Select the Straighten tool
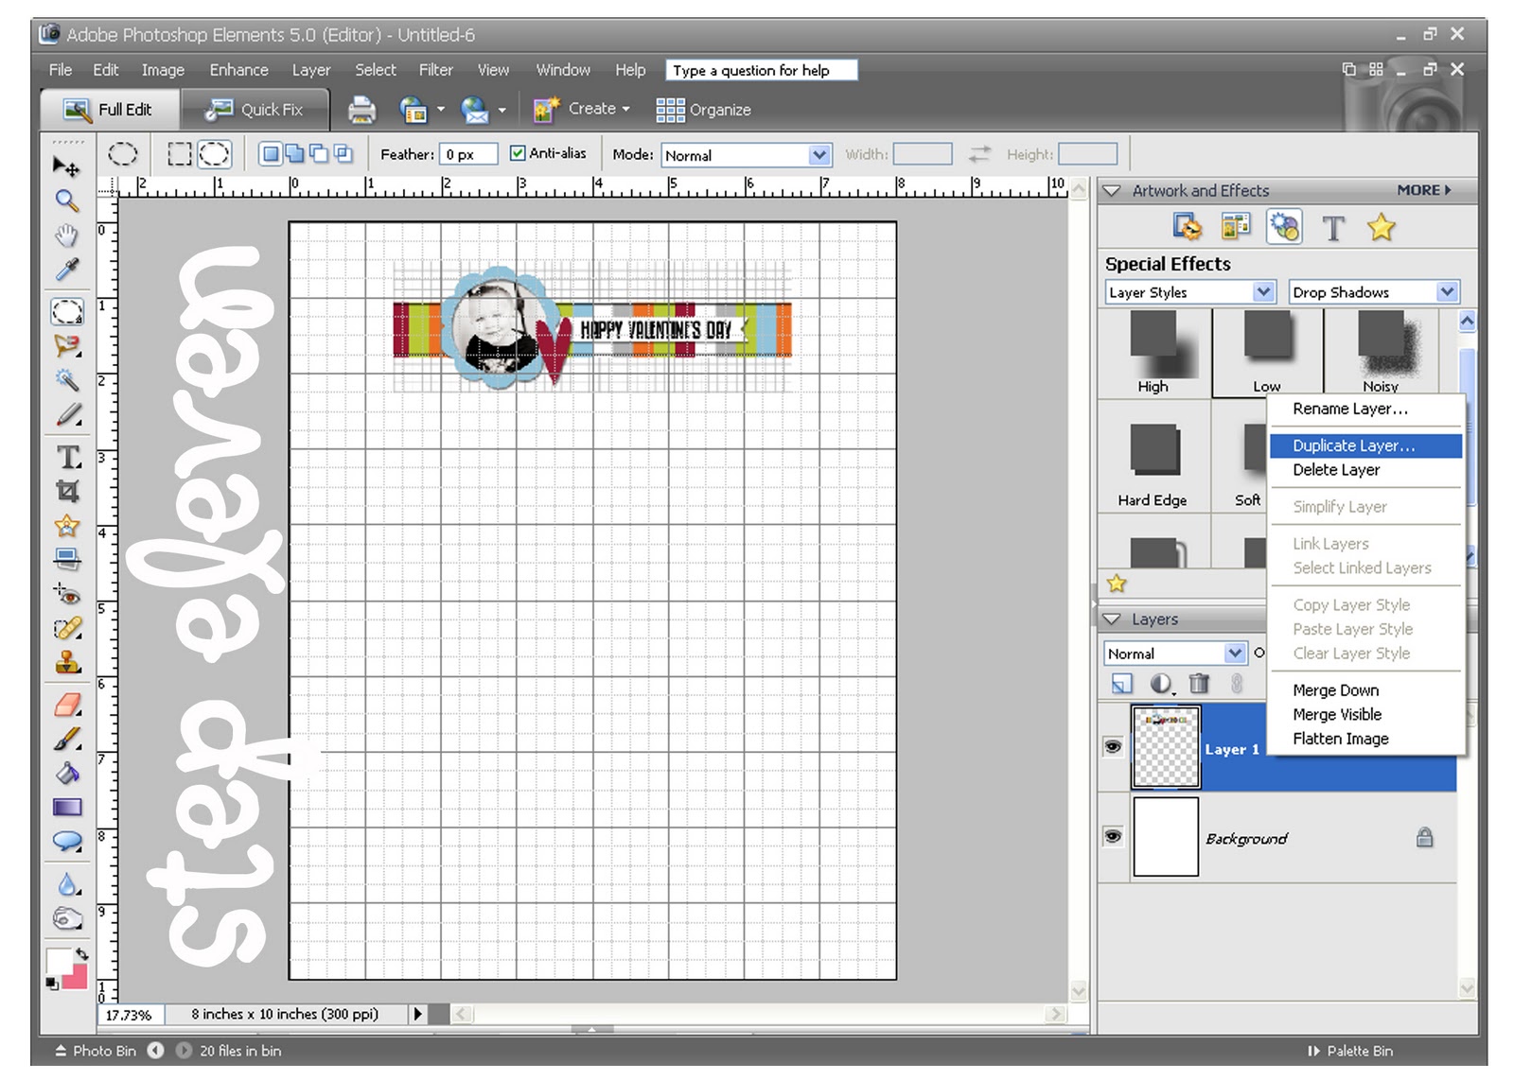The image size is (1514, 1081). click(67, 559)
